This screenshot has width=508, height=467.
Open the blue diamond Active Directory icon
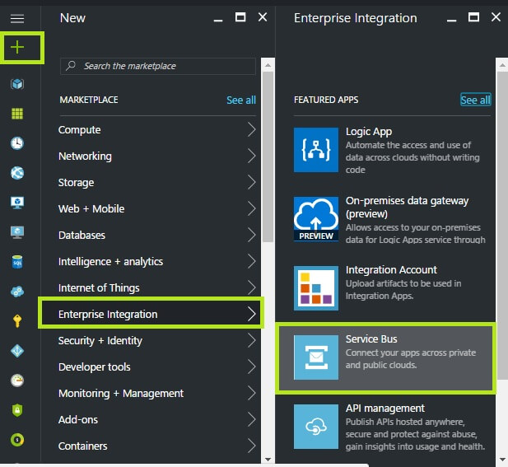point(17,351)
